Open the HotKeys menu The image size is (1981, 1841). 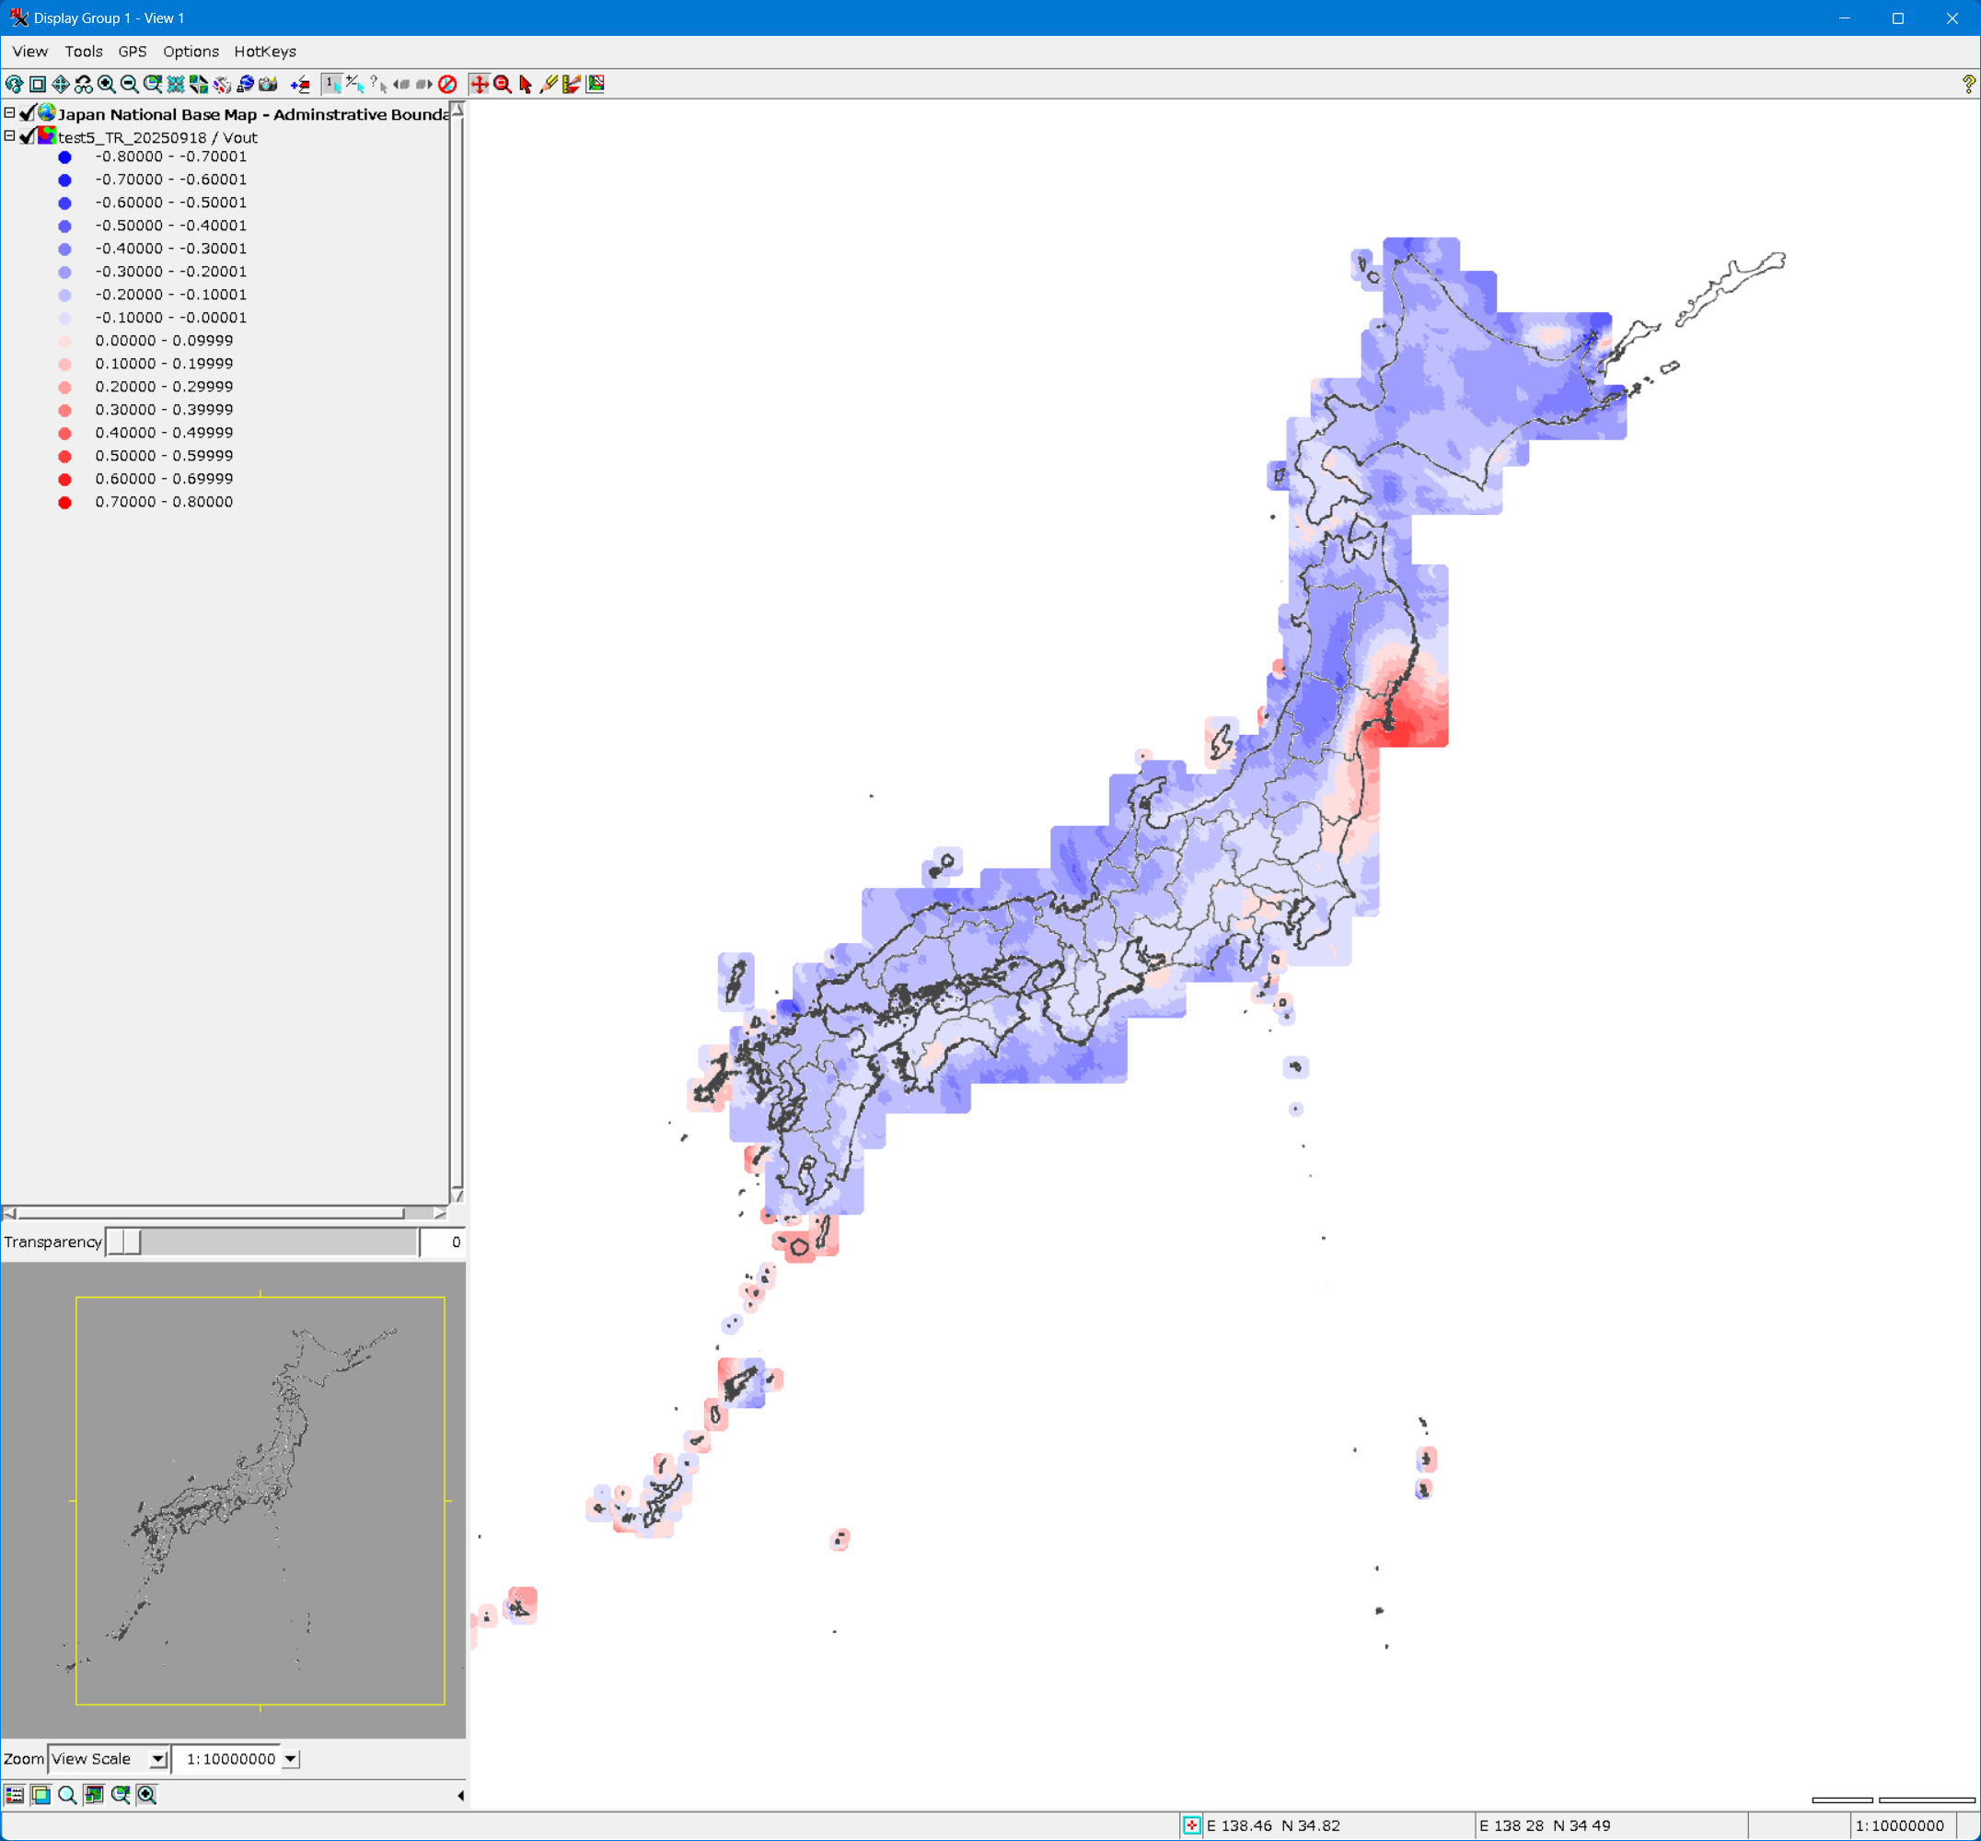tap(265, 52)
